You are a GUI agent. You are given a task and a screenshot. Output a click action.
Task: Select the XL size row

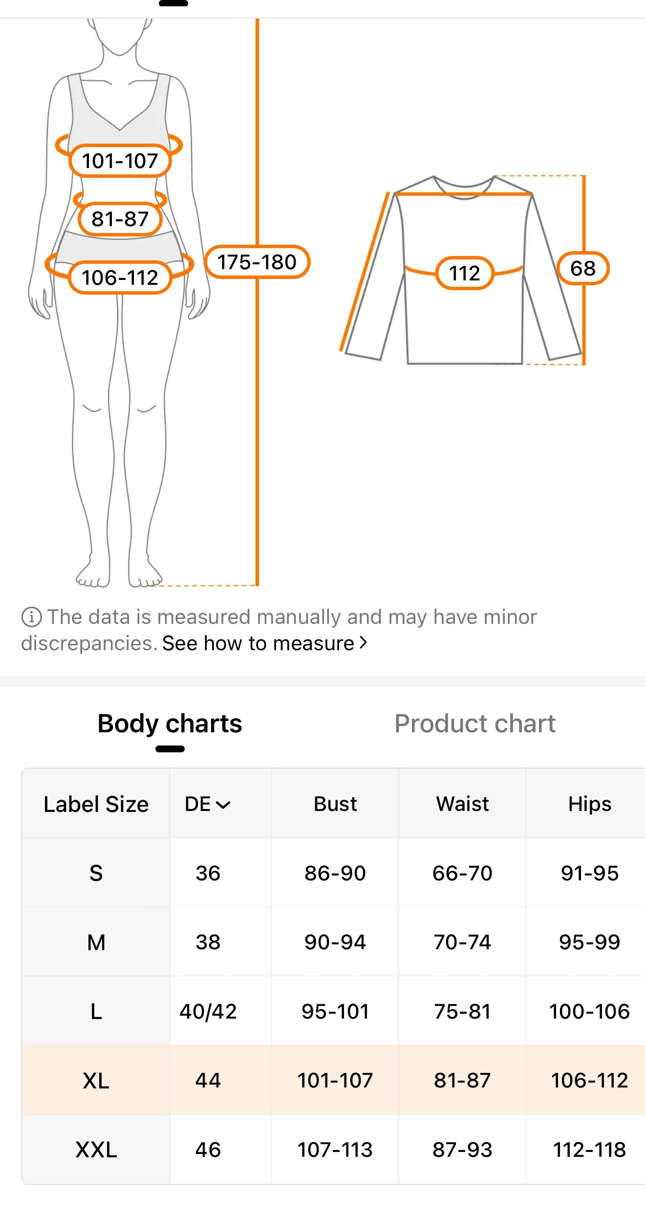coord(96,1081)
